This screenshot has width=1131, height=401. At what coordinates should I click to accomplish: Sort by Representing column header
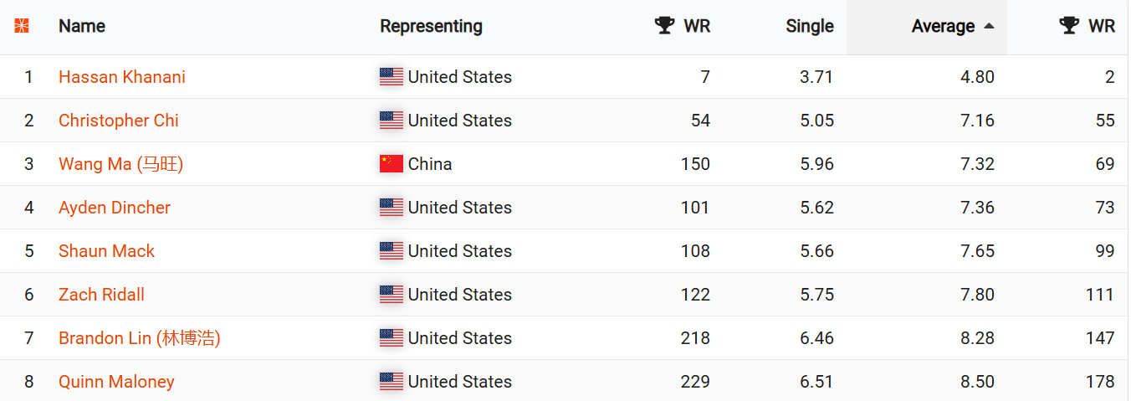pos(431,26)
